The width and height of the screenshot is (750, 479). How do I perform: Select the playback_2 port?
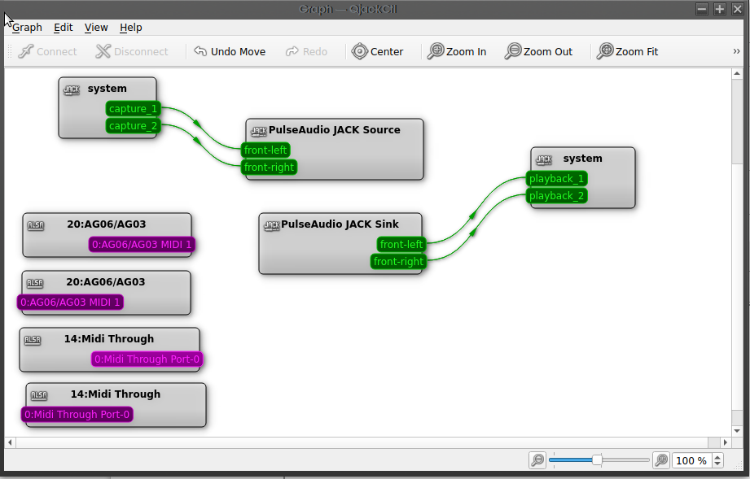557,196
